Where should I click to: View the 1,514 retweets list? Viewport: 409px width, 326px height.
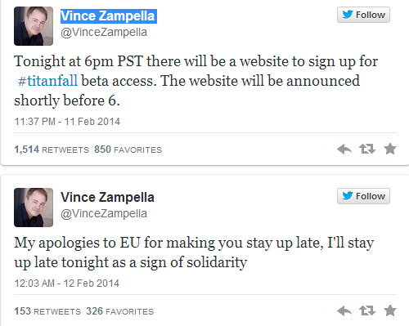(x=52, y=150)
